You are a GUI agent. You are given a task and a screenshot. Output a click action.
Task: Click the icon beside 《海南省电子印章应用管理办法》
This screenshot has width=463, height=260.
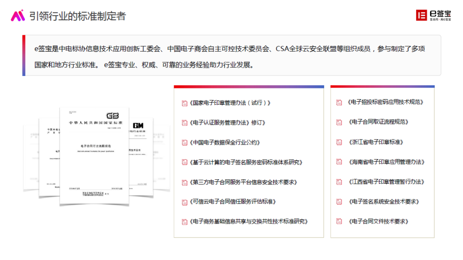pos(339,162)
